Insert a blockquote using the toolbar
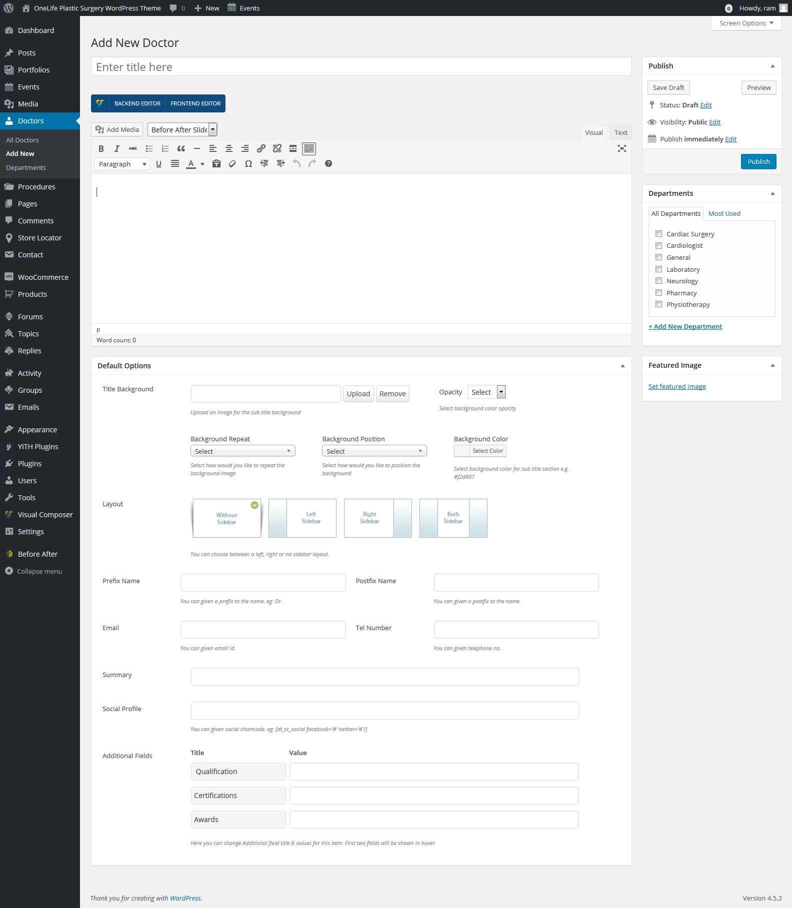Screen dimensions: 792x908 pyautogui.click(x=181, y=148)
